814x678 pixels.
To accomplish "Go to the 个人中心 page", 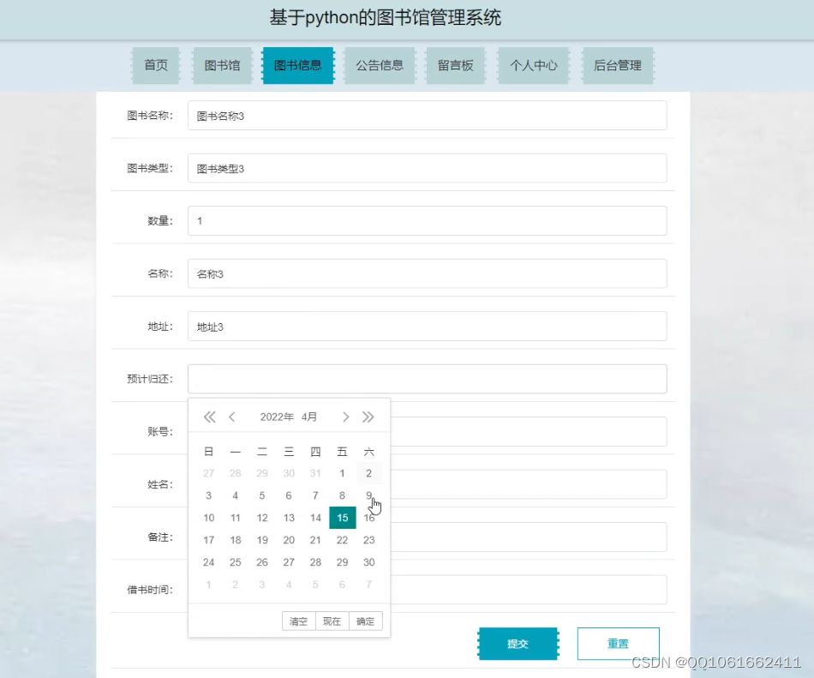I will pyautogui.click(x=533, y=65).
